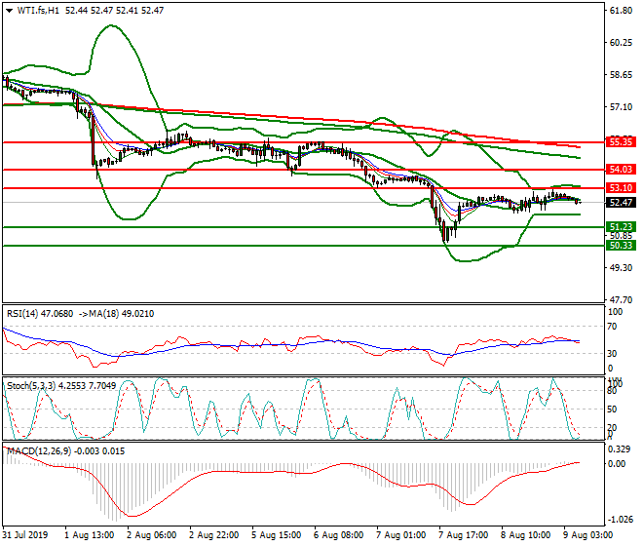Click the red 53.10 resistance price tag
This screenshot has height=546, width=643.
click(621, 188)
